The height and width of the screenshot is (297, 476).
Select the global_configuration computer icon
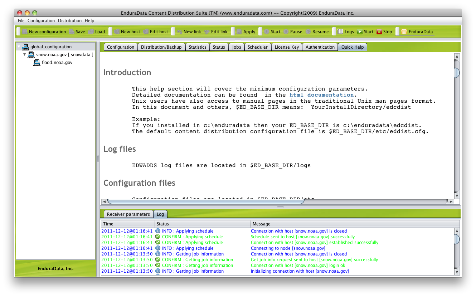coord(25,47)
